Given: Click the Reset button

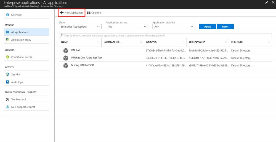Looking at the screenshot, I should pos(225,26).
